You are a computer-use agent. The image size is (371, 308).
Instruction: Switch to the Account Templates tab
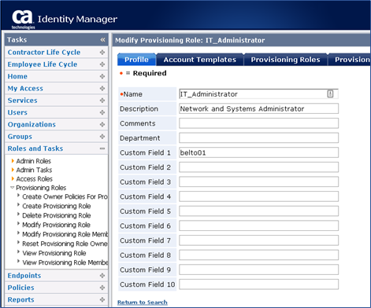200,60
